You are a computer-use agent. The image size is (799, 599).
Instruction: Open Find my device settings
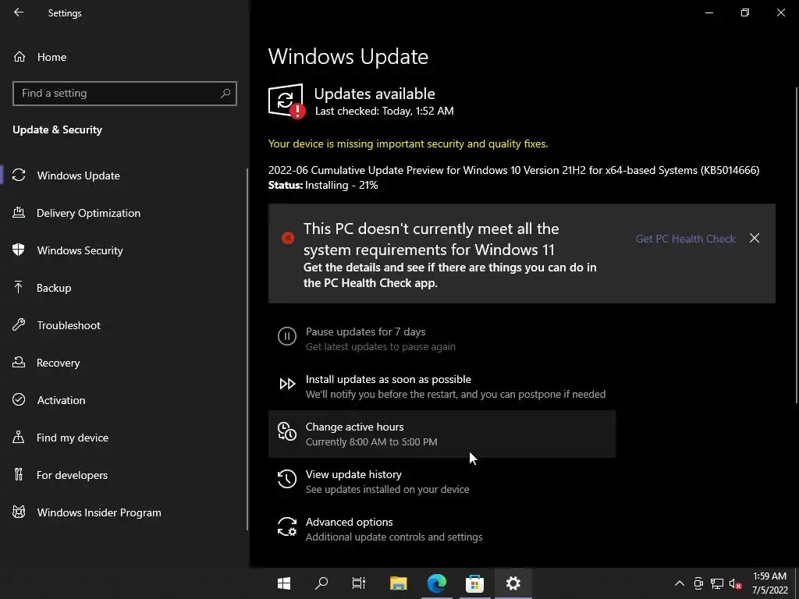(124, 438)
